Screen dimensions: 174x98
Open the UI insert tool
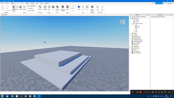53,8
